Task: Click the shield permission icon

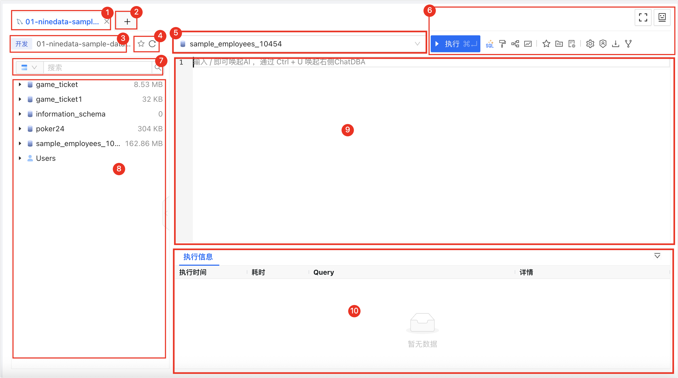Action: coord(603,44)
